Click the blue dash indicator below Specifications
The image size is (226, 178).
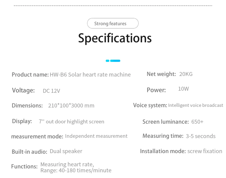coord(113,61)
